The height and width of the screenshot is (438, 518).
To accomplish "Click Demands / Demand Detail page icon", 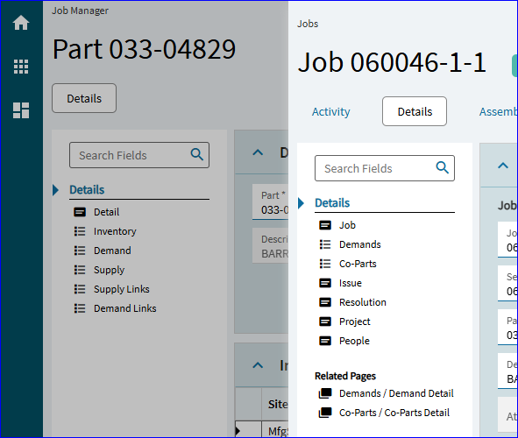I will [x=325, y=393].
